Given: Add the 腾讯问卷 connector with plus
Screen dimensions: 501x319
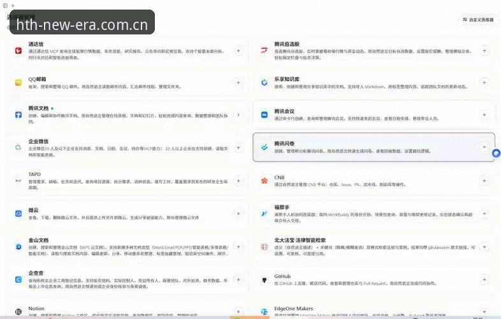Looking at the screenshot, I should pyautogui.click(x=484, y=147).
